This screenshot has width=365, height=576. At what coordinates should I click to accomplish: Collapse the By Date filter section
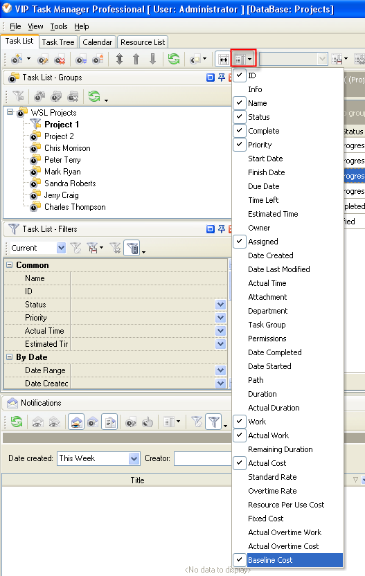coord(9,357)
